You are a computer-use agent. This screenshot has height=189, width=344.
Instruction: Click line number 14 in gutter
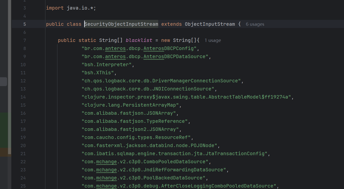click(23, 97)
